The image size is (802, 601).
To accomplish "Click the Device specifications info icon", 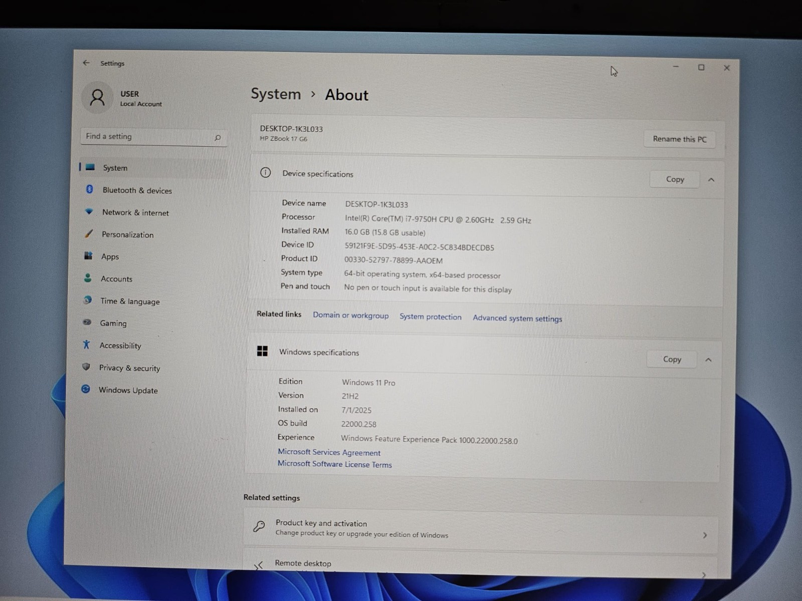I will point(266,173).
